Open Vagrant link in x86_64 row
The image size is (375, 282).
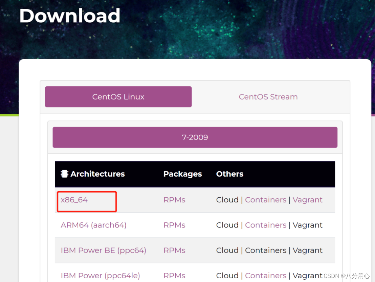click(308, 200)
